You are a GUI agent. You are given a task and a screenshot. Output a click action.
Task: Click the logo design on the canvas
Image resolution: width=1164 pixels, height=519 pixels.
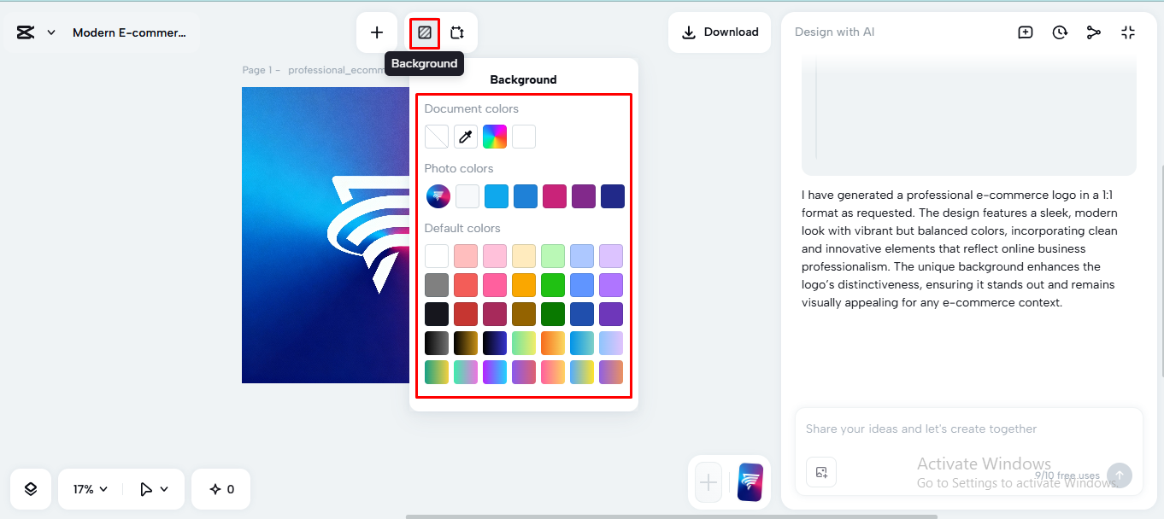368,236
